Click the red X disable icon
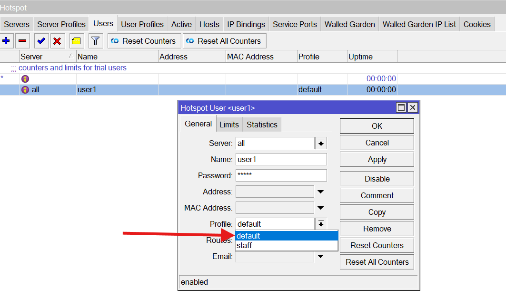 pyautogui.click(x=57, y=41)
